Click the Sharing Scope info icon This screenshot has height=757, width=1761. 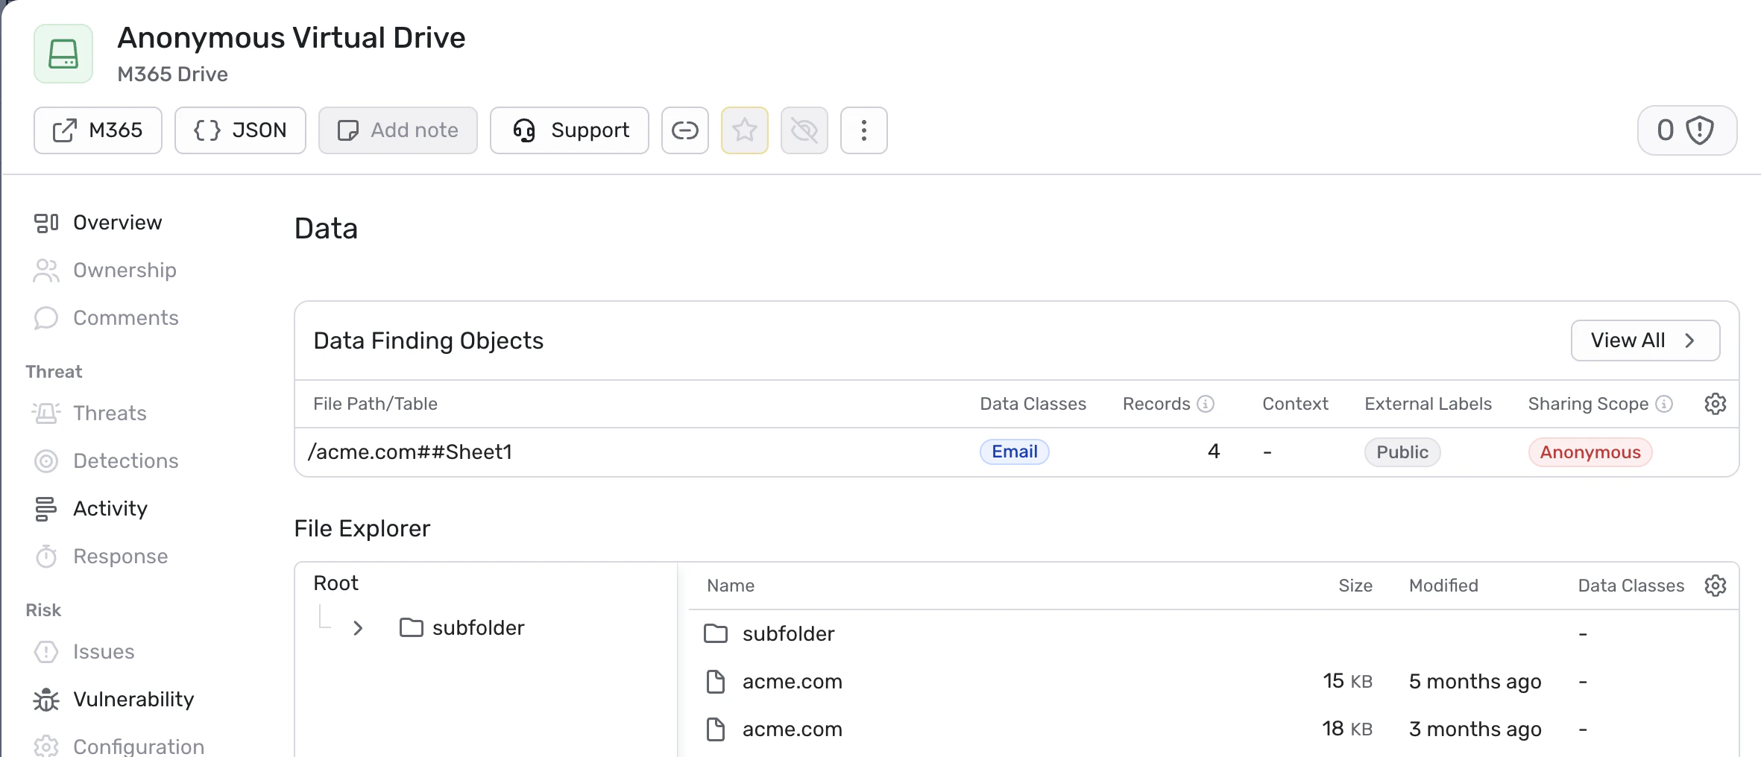coord(1664,404)
